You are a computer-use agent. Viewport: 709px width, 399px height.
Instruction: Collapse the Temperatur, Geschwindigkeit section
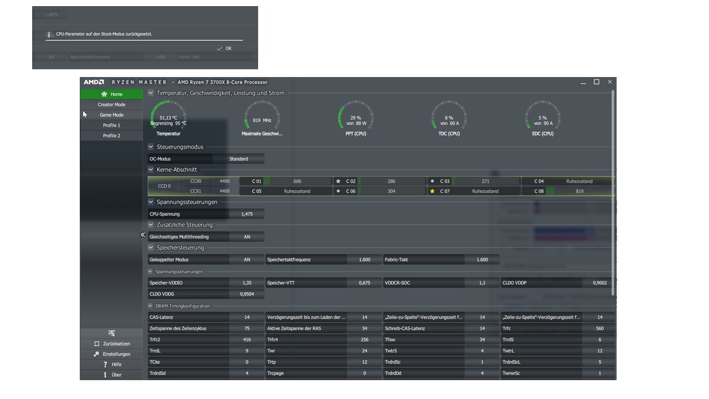(x=151, y=93)
